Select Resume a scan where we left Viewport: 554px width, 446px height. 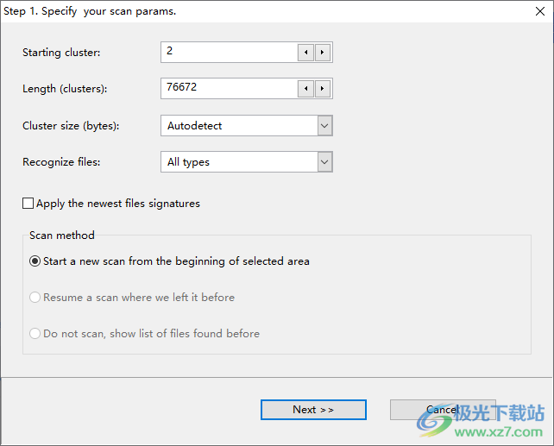point(35,298)
